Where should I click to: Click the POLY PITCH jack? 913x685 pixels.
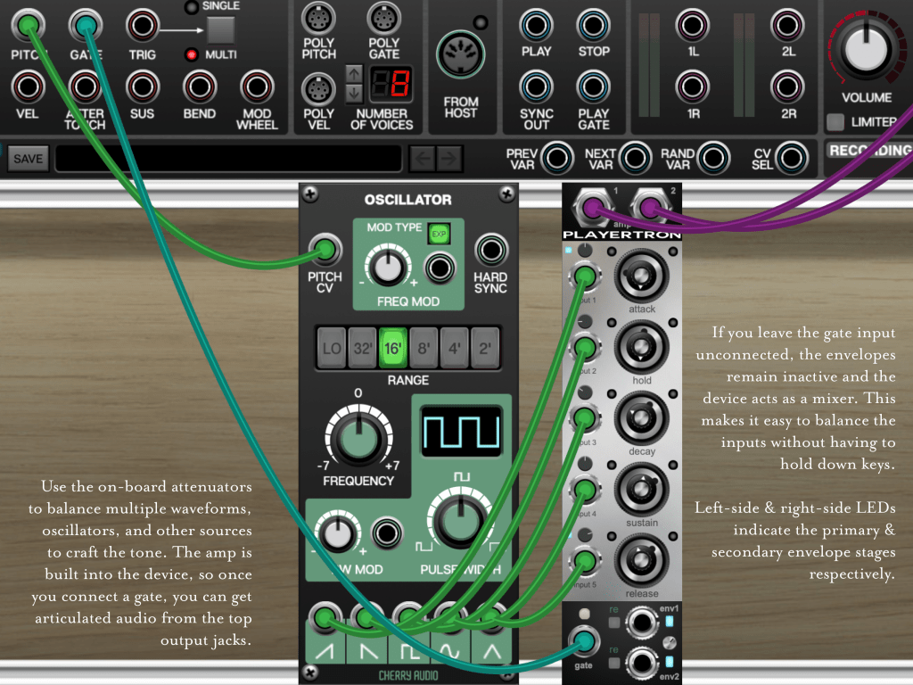tap(318, 18)
